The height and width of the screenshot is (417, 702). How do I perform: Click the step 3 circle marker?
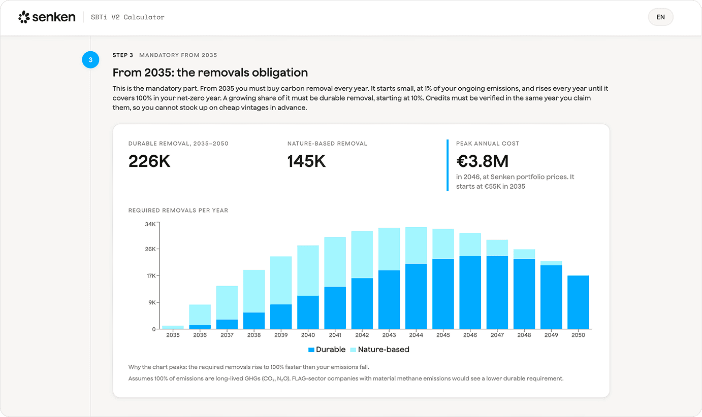tap(90, 60)
